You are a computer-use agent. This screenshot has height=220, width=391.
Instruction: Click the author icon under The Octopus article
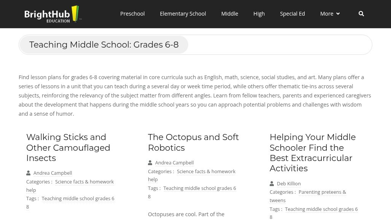click(x=150, y=163)
